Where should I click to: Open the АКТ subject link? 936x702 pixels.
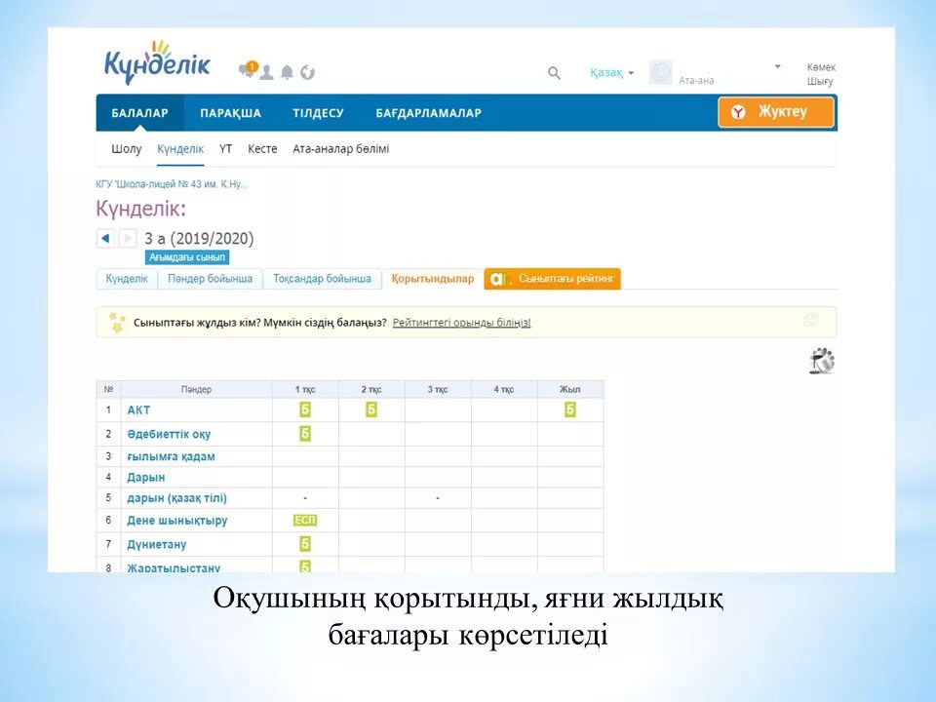[x=137, y=410]
